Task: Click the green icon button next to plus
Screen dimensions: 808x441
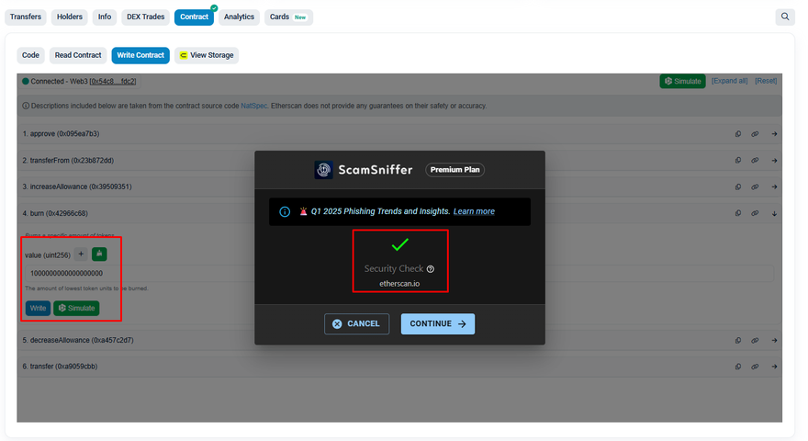Action: point(99,254)
